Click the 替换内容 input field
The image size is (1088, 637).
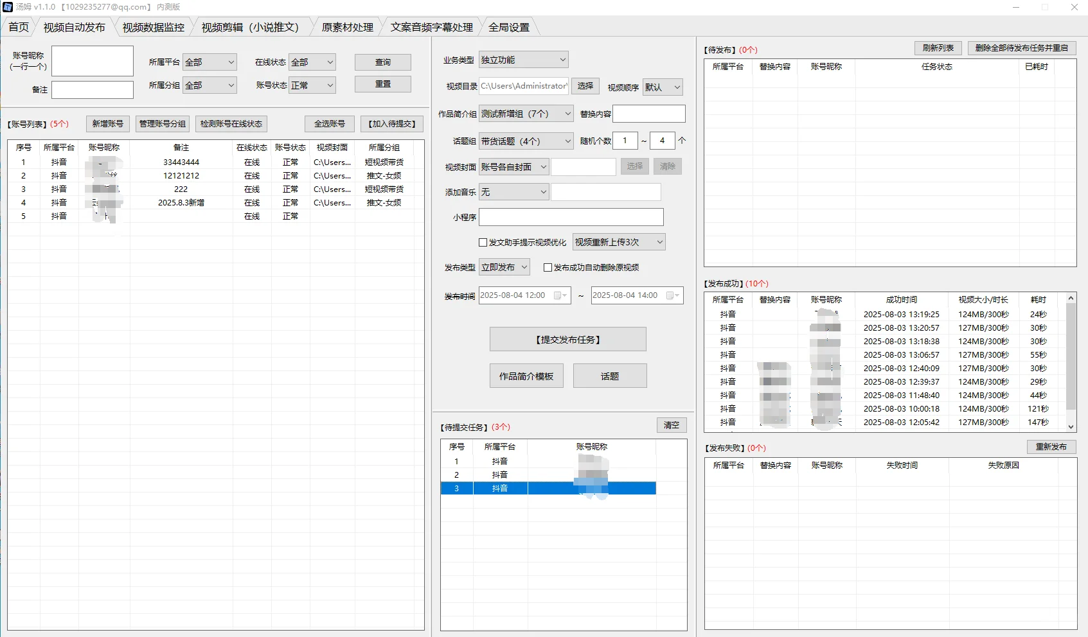coord(649,114)
